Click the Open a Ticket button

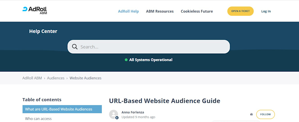point(241,11)
